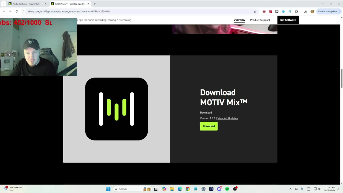Open the Cold weather widget

tap(13, 189)
